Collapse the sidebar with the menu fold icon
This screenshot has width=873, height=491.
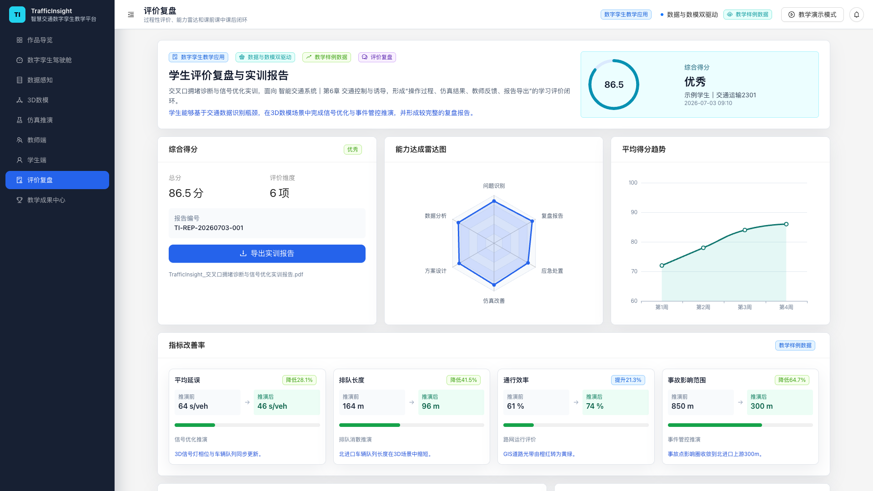(x=131, y=15)
